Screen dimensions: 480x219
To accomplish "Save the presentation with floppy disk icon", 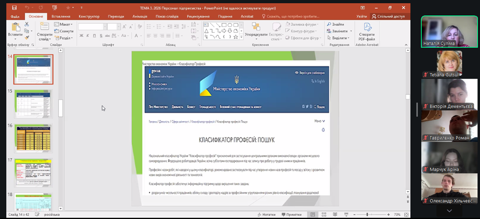I will [x=14, y=8].
